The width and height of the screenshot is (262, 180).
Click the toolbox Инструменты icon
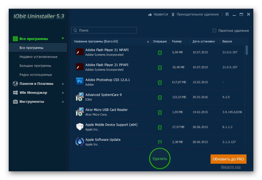pos(15,101)
